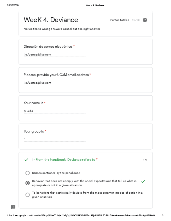Select the 'Crimes santioned by the penal code' option
Viewport: 171px width, 221px height.
tap(28, 172)
